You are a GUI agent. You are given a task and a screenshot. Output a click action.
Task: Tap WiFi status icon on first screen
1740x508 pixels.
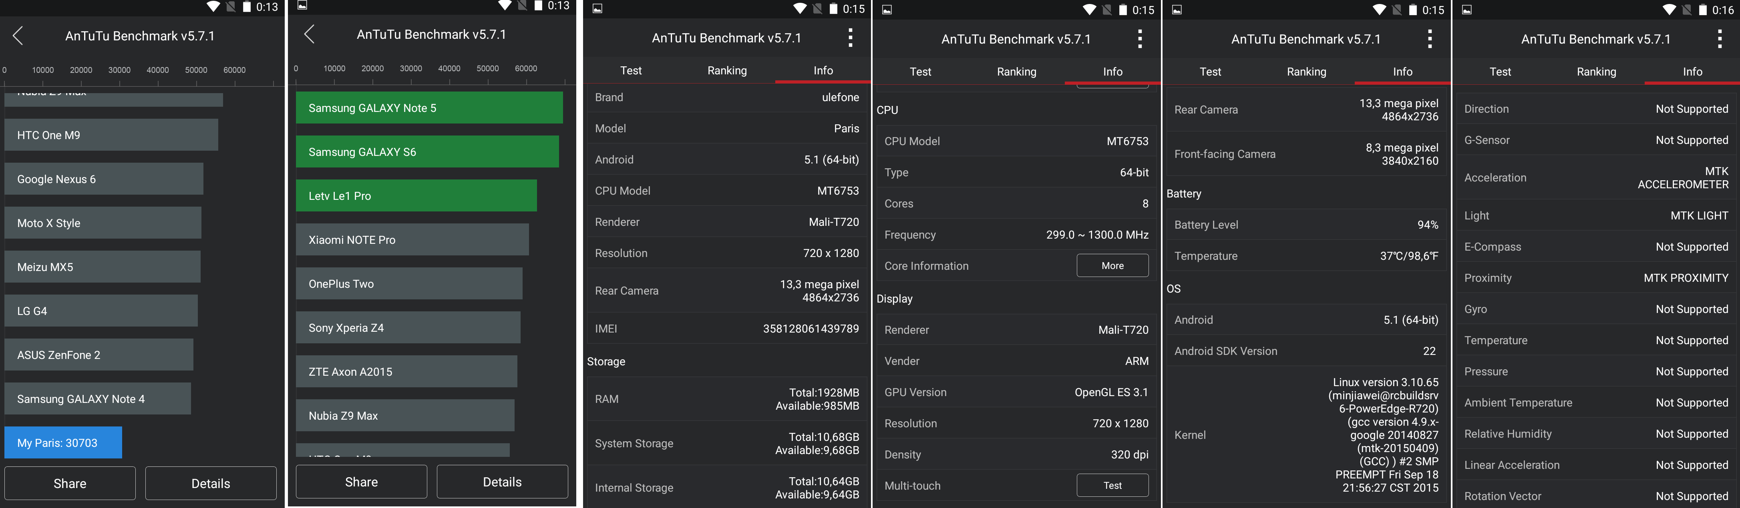tap(213, 7)
